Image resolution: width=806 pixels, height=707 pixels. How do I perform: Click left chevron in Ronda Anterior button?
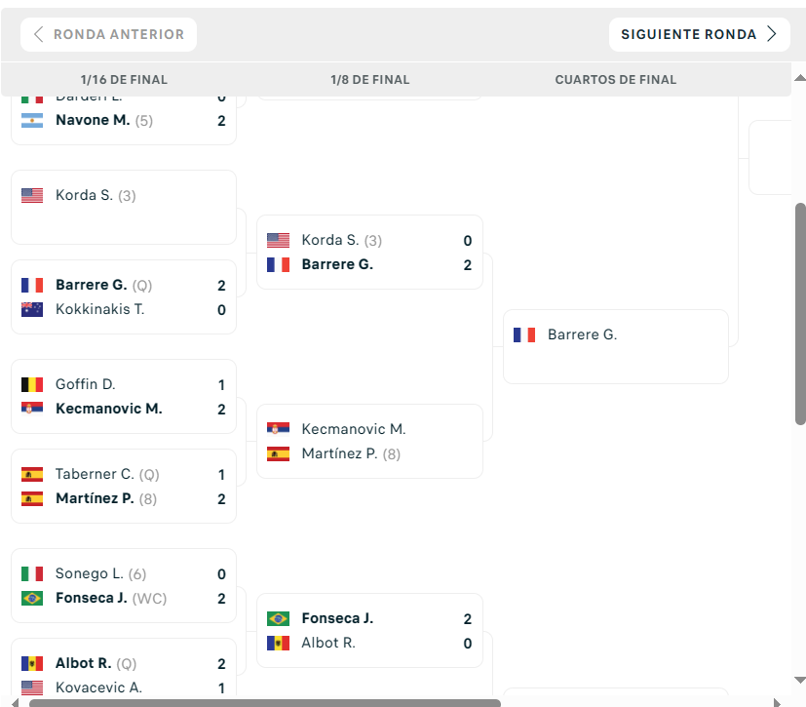pyautogui.click(x=38, y=34)
